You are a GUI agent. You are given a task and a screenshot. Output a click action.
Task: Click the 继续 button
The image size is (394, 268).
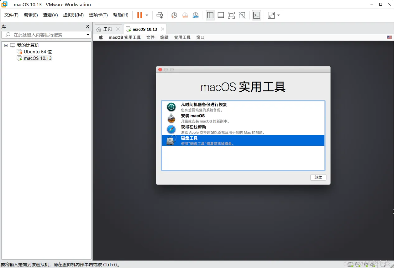318,177
